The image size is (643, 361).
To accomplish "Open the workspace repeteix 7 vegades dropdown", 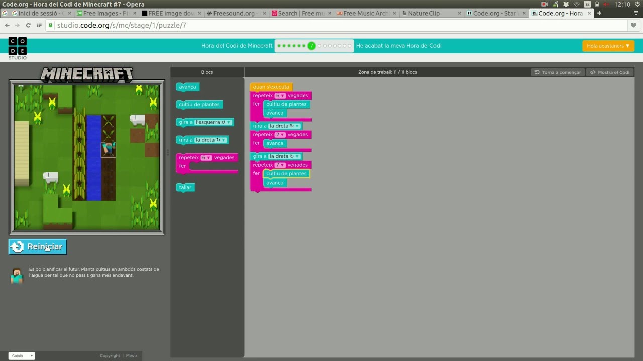I will point(280,165).
